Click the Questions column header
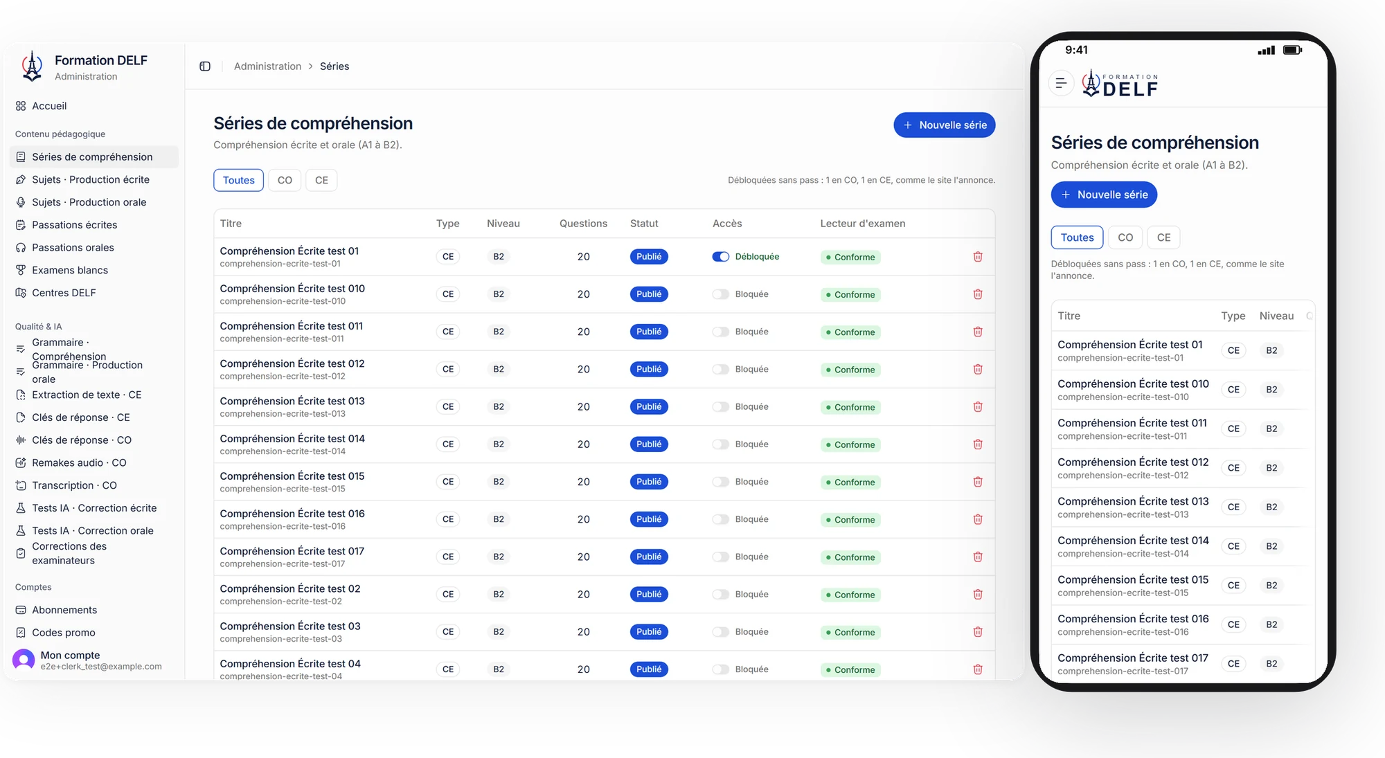Screen dimensions: 1385x758 583,224
